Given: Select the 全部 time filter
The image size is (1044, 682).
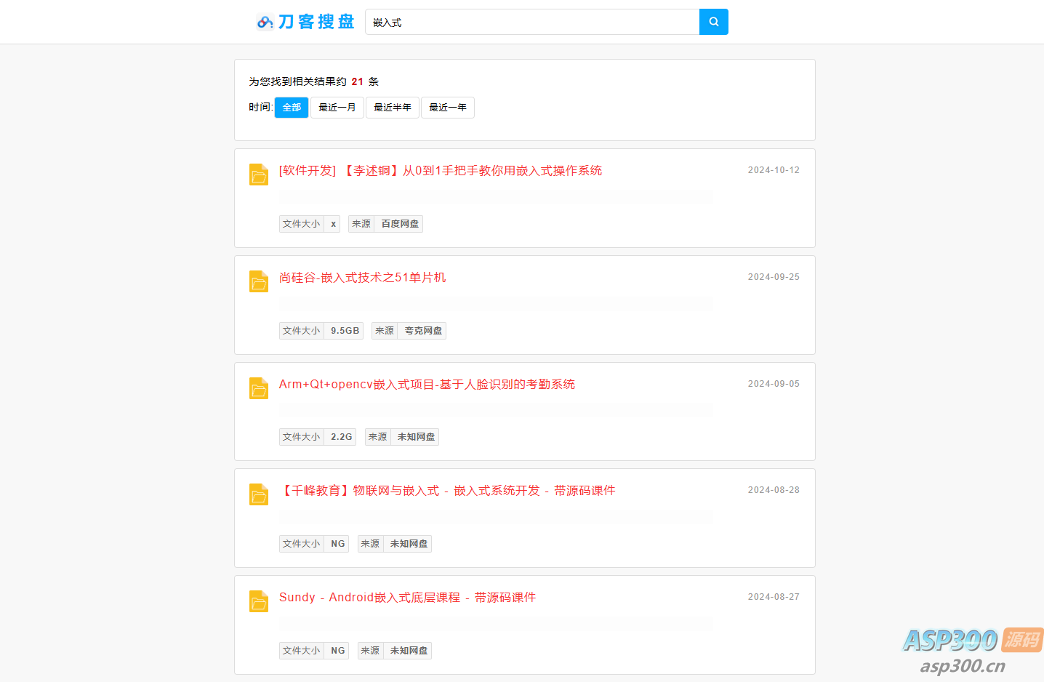Looking at the screenshot, I should (292, 108).
